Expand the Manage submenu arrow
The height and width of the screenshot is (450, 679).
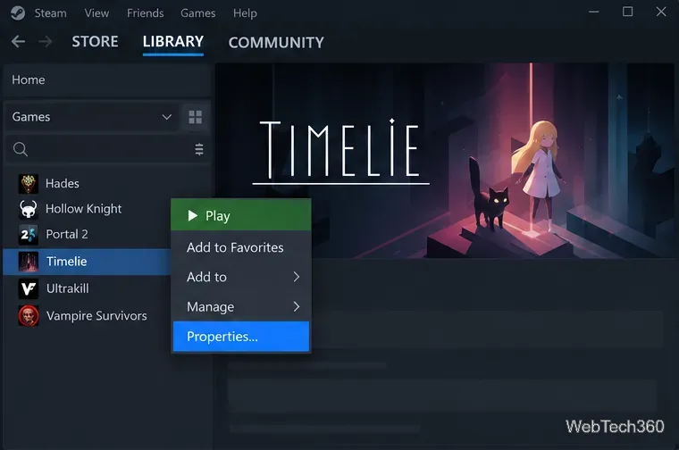297,307
